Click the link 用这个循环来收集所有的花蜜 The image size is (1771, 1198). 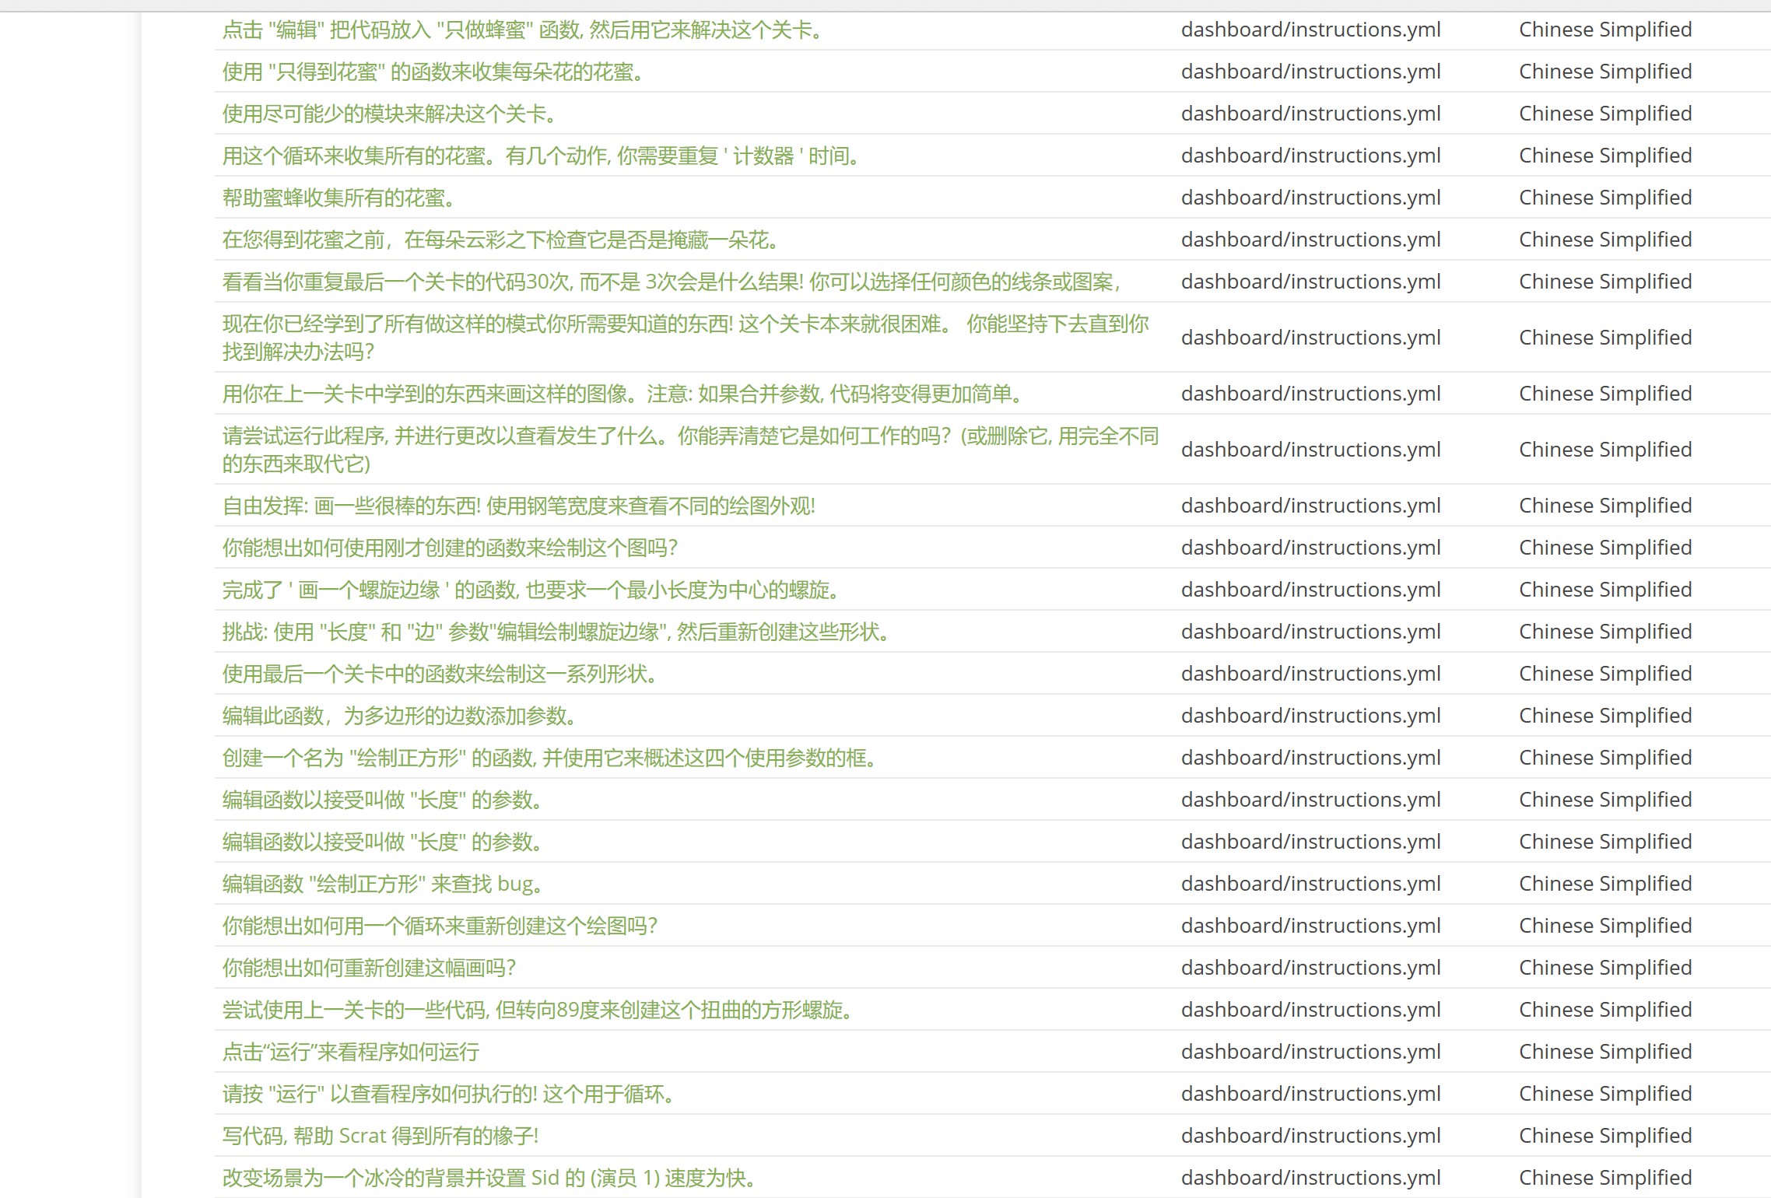click(542, 156)
